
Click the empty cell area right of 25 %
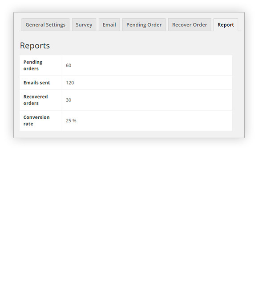pos(156,120)
